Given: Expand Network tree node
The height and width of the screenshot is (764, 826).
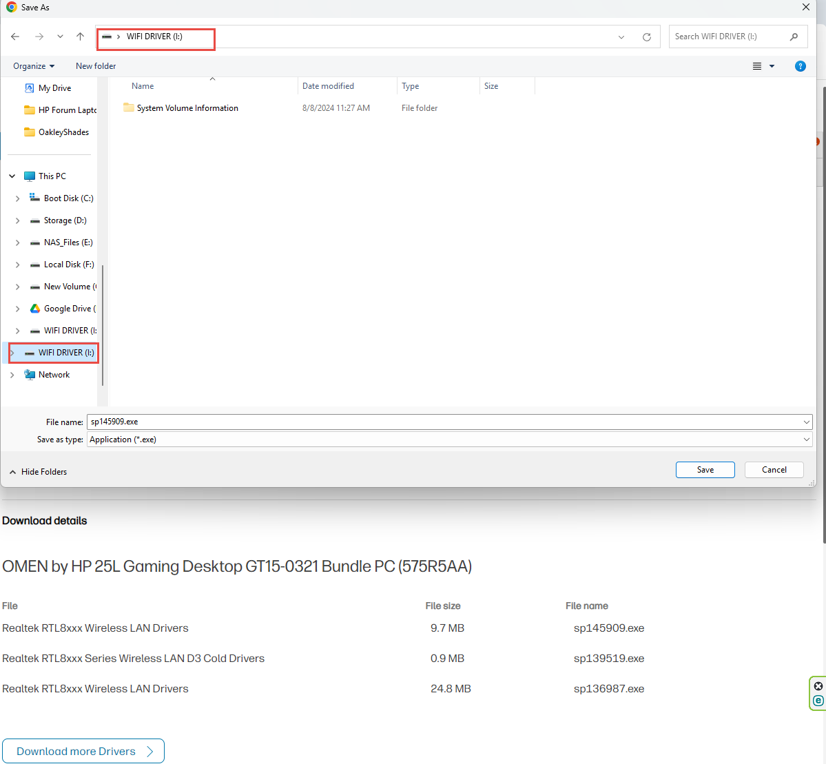Looking at the screenshot, I should pos(12,375).
